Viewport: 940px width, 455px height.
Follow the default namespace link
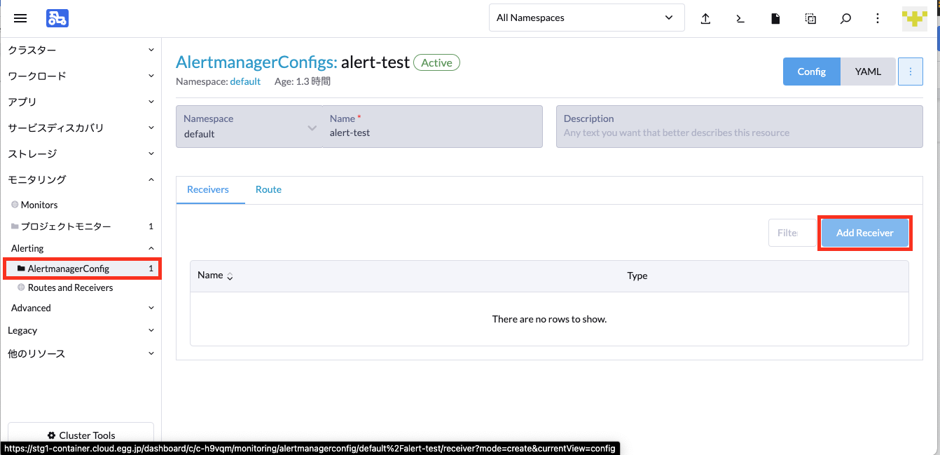[245, 81]
